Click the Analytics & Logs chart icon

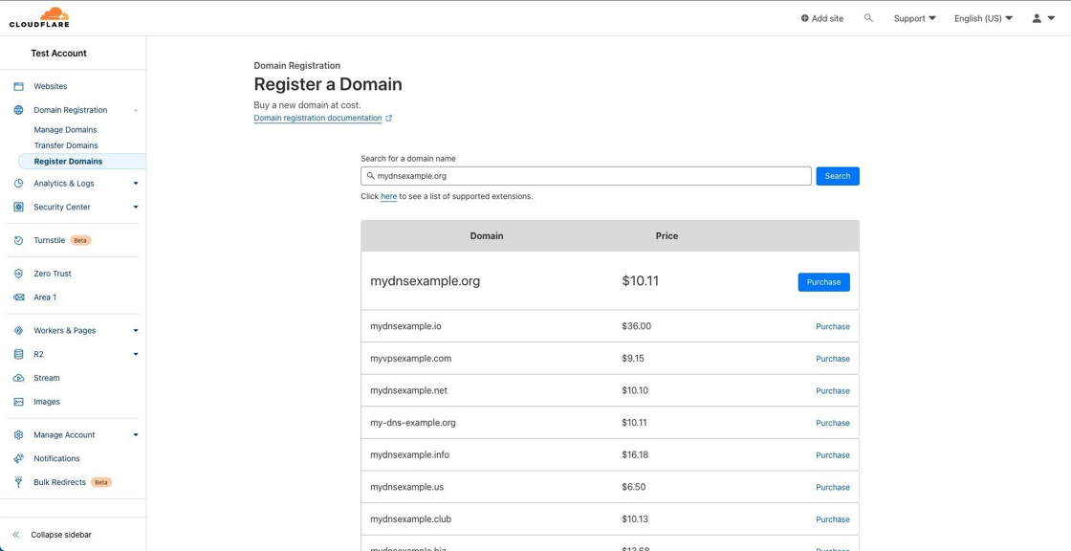coord(18,184)
